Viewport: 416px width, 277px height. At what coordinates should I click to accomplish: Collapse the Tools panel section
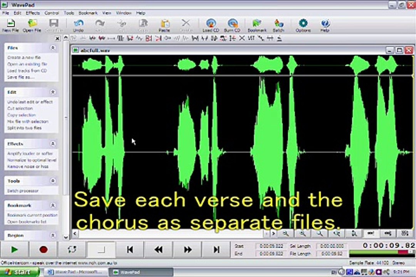pyautogui.click(x=53, y=181)
